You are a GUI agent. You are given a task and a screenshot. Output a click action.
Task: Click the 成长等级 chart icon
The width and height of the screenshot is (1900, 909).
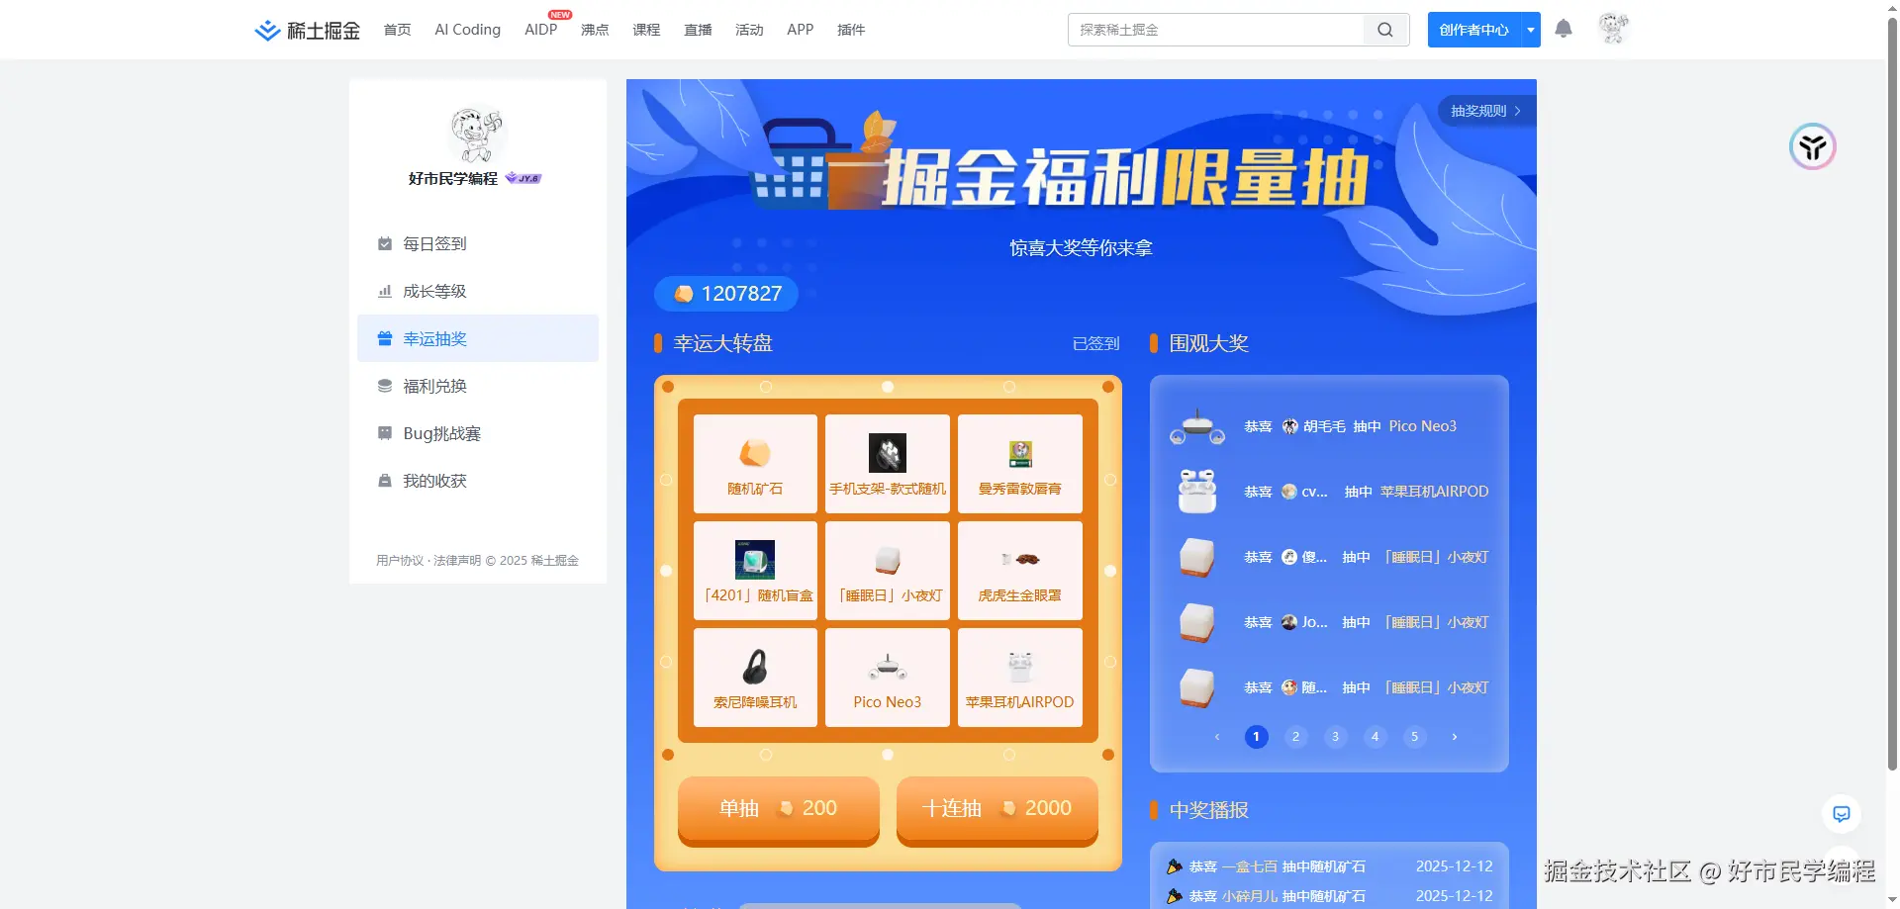pos(384,291)
